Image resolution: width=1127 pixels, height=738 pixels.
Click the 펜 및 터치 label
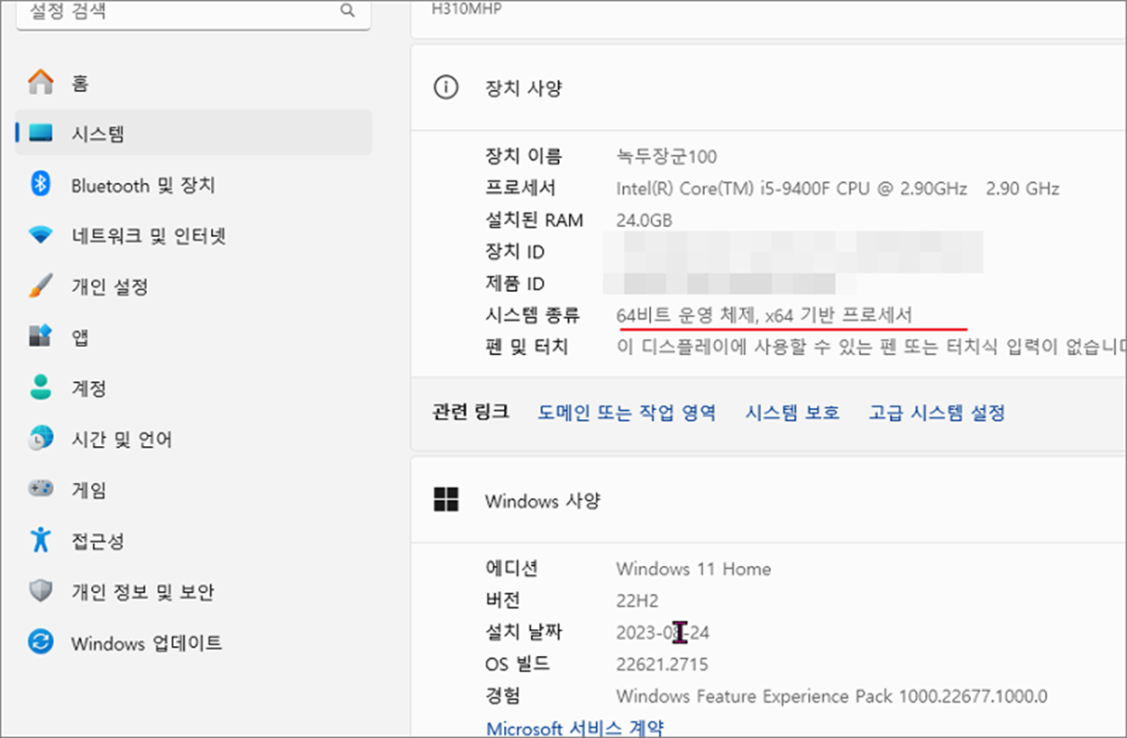pyautogui.click(x=527, y=347)
